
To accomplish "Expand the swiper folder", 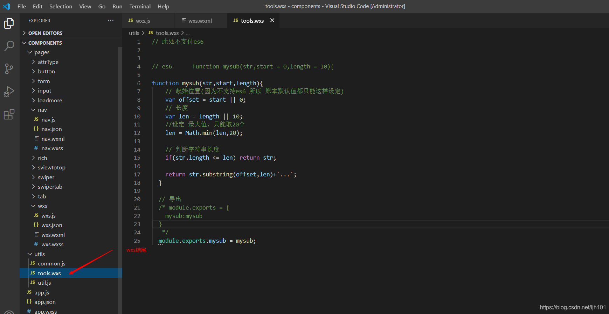I will pos(71,177).
